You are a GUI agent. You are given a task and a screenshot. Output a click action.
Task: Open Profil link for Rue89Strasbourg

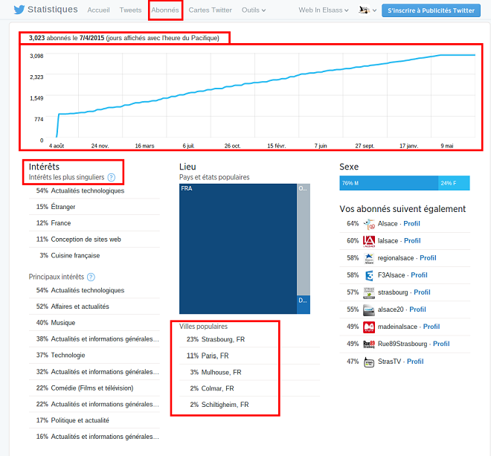(441, 344)
